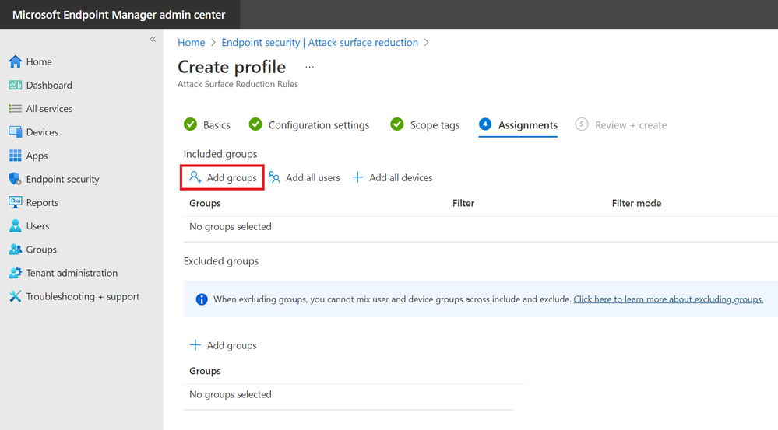This screenshot has height=430, width=778.
Task: Click the Dashboard chart icon
Action: click(16, 86)
